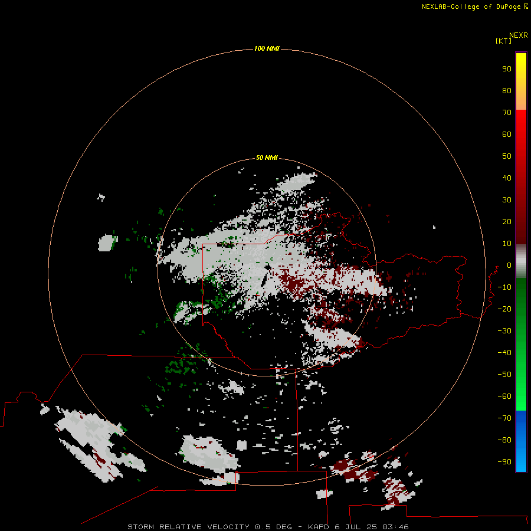This screenshot has width=531, height=531.
Task: Click the 100 NMI range ring label
Action: pos(267,48)
